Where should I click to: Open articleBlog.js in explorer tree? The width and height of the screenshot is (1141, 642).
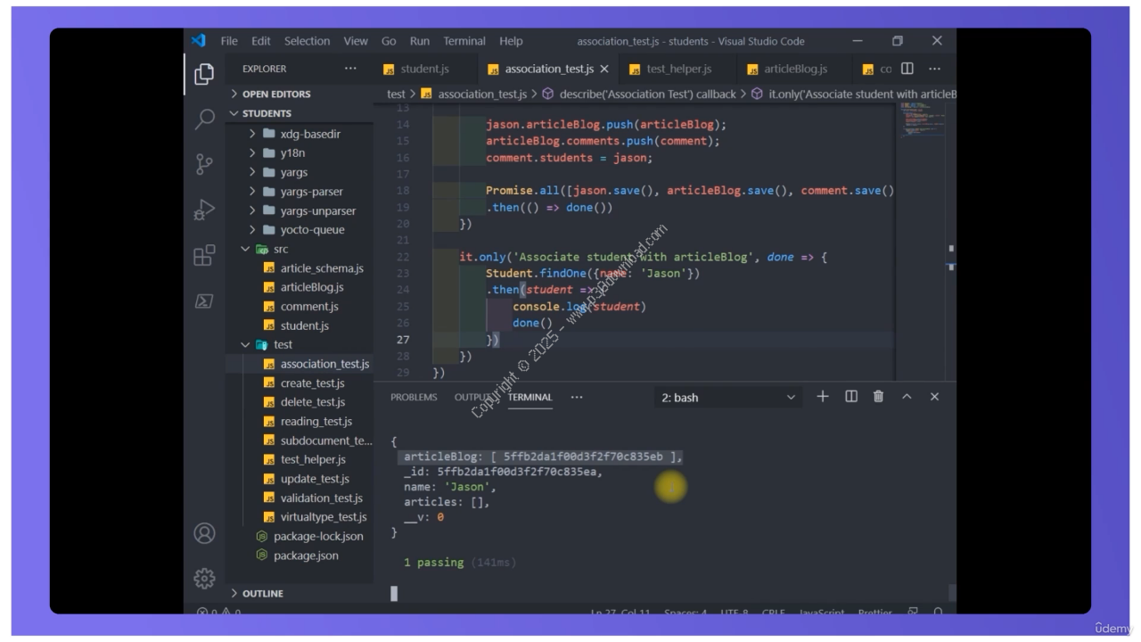coord(300,287)
